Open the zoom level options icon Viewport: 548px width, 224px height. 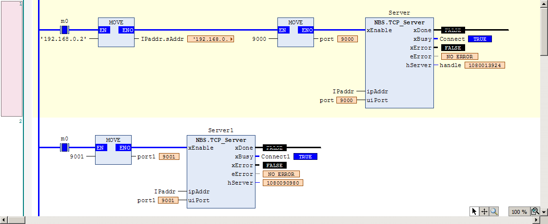click(x=535, y=211)
